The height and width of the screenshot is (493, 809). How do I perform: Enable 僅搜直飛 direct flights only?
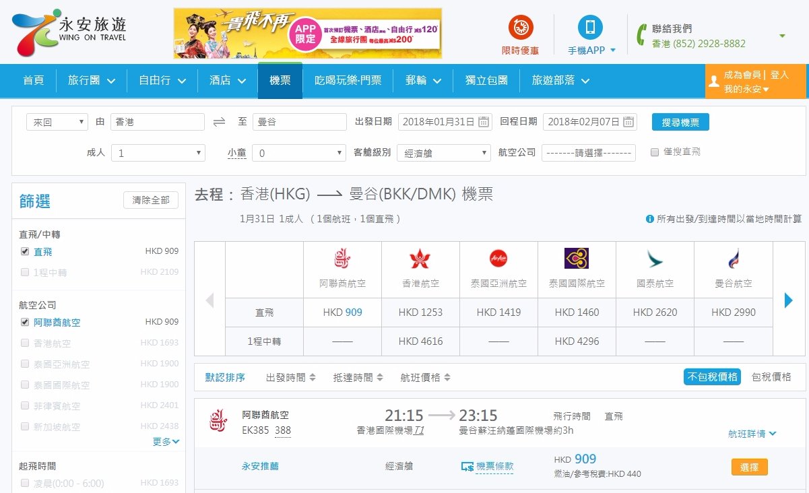point(655,152)
